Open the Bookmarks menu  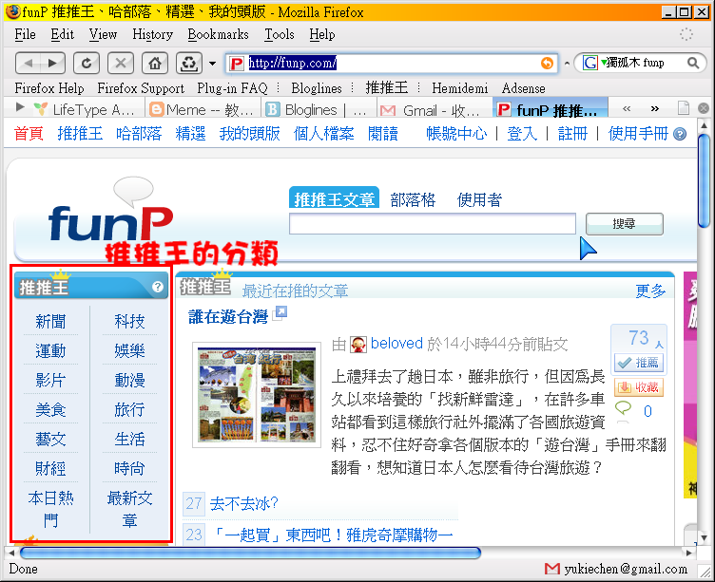pyautogui.click(x=218, y=34)
